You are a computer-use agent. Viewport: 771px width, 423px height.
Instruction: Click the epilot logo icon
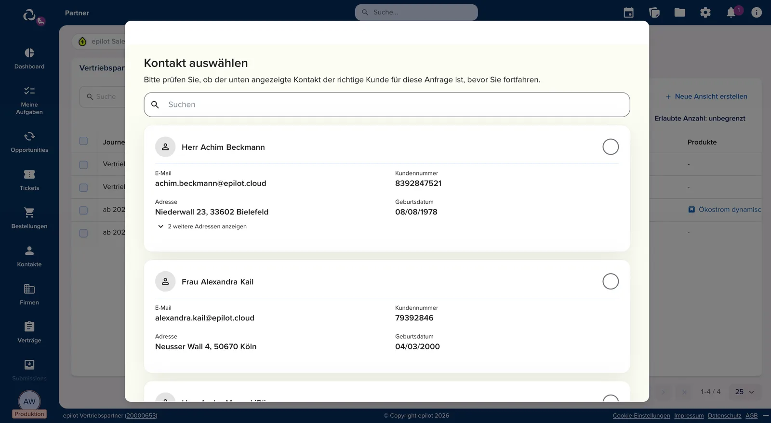coord(29,15)
